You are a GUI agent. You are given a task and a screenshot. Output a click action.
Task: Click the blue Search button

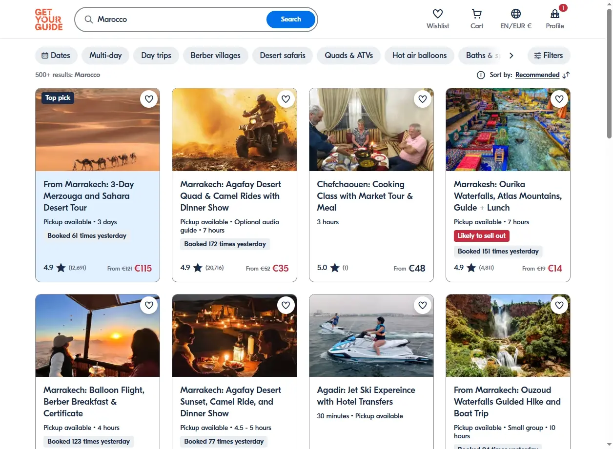tap(291, 20)
